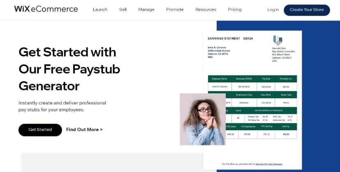Screen dimensions: 340x172
Task: Go to the Pricing page
Action: pyautogui.click(x=235, y=9)
